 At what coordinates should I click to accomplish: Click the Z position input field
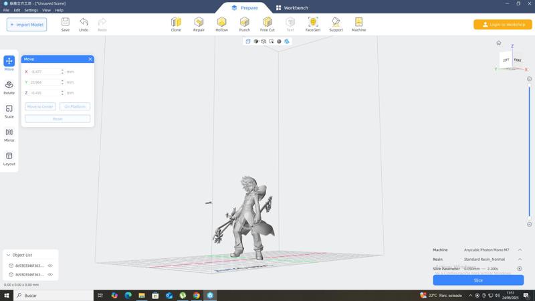point(45,93)
